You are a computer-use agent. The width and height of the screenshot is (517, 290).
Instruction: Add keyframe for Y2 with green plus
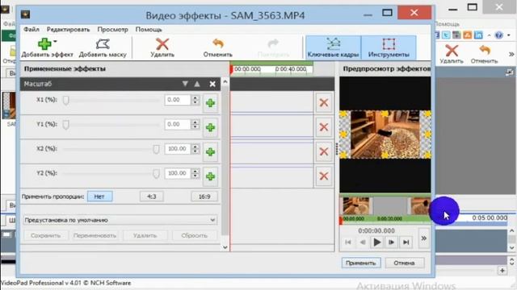(x=210, y=176)
